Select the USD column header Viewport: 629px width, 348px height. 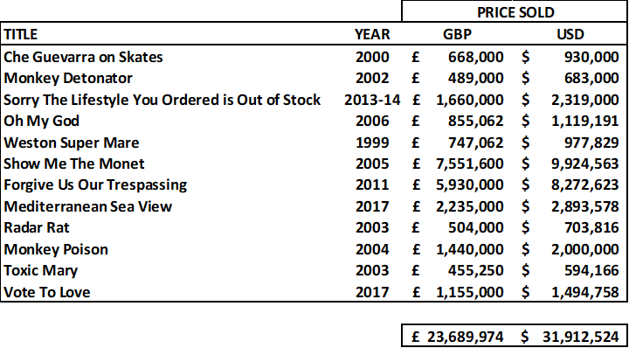(570, 34)
